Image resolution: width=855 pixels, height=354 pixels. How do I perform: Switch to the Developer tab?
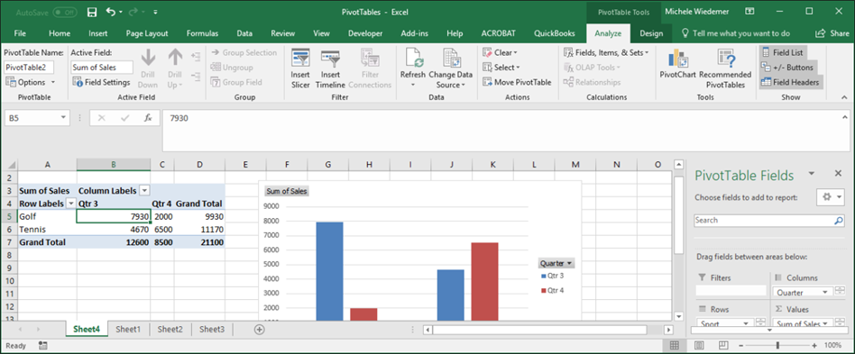(x=365, y=33)
